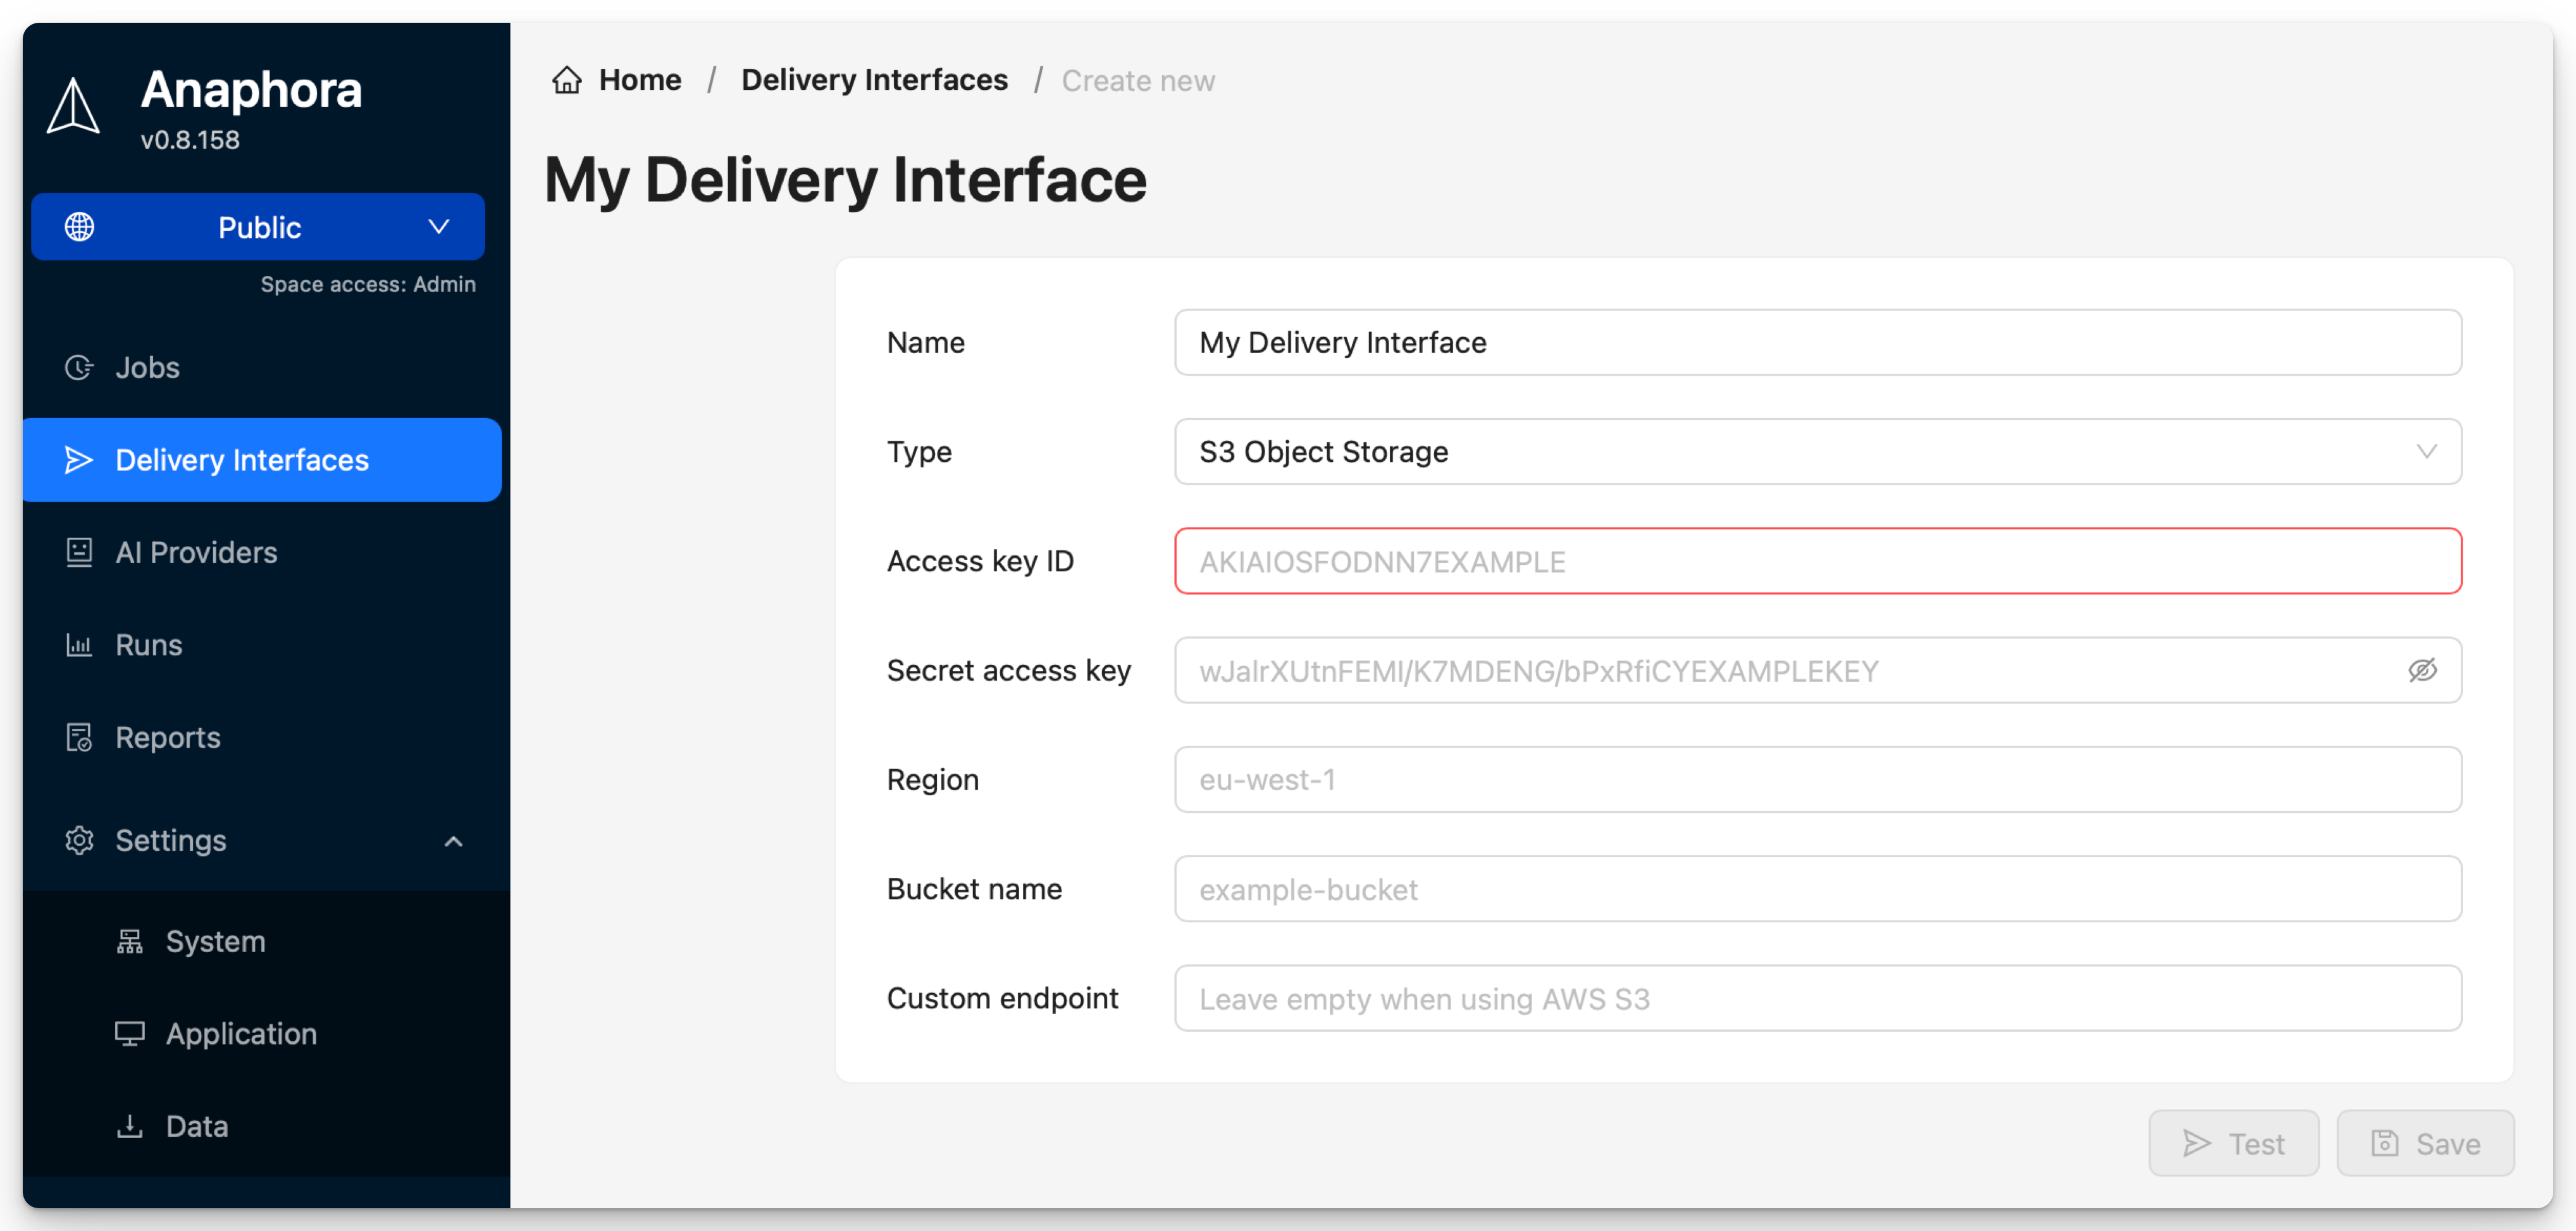Reveal the hidden secret access key
Screen dimensions: 2576x1231
pyautogui.click(x=2423, y=670)
